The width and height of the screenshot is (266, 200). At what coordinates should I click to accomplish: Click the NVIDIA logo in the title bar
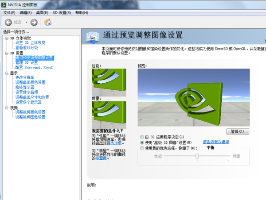tap(4, 5)
